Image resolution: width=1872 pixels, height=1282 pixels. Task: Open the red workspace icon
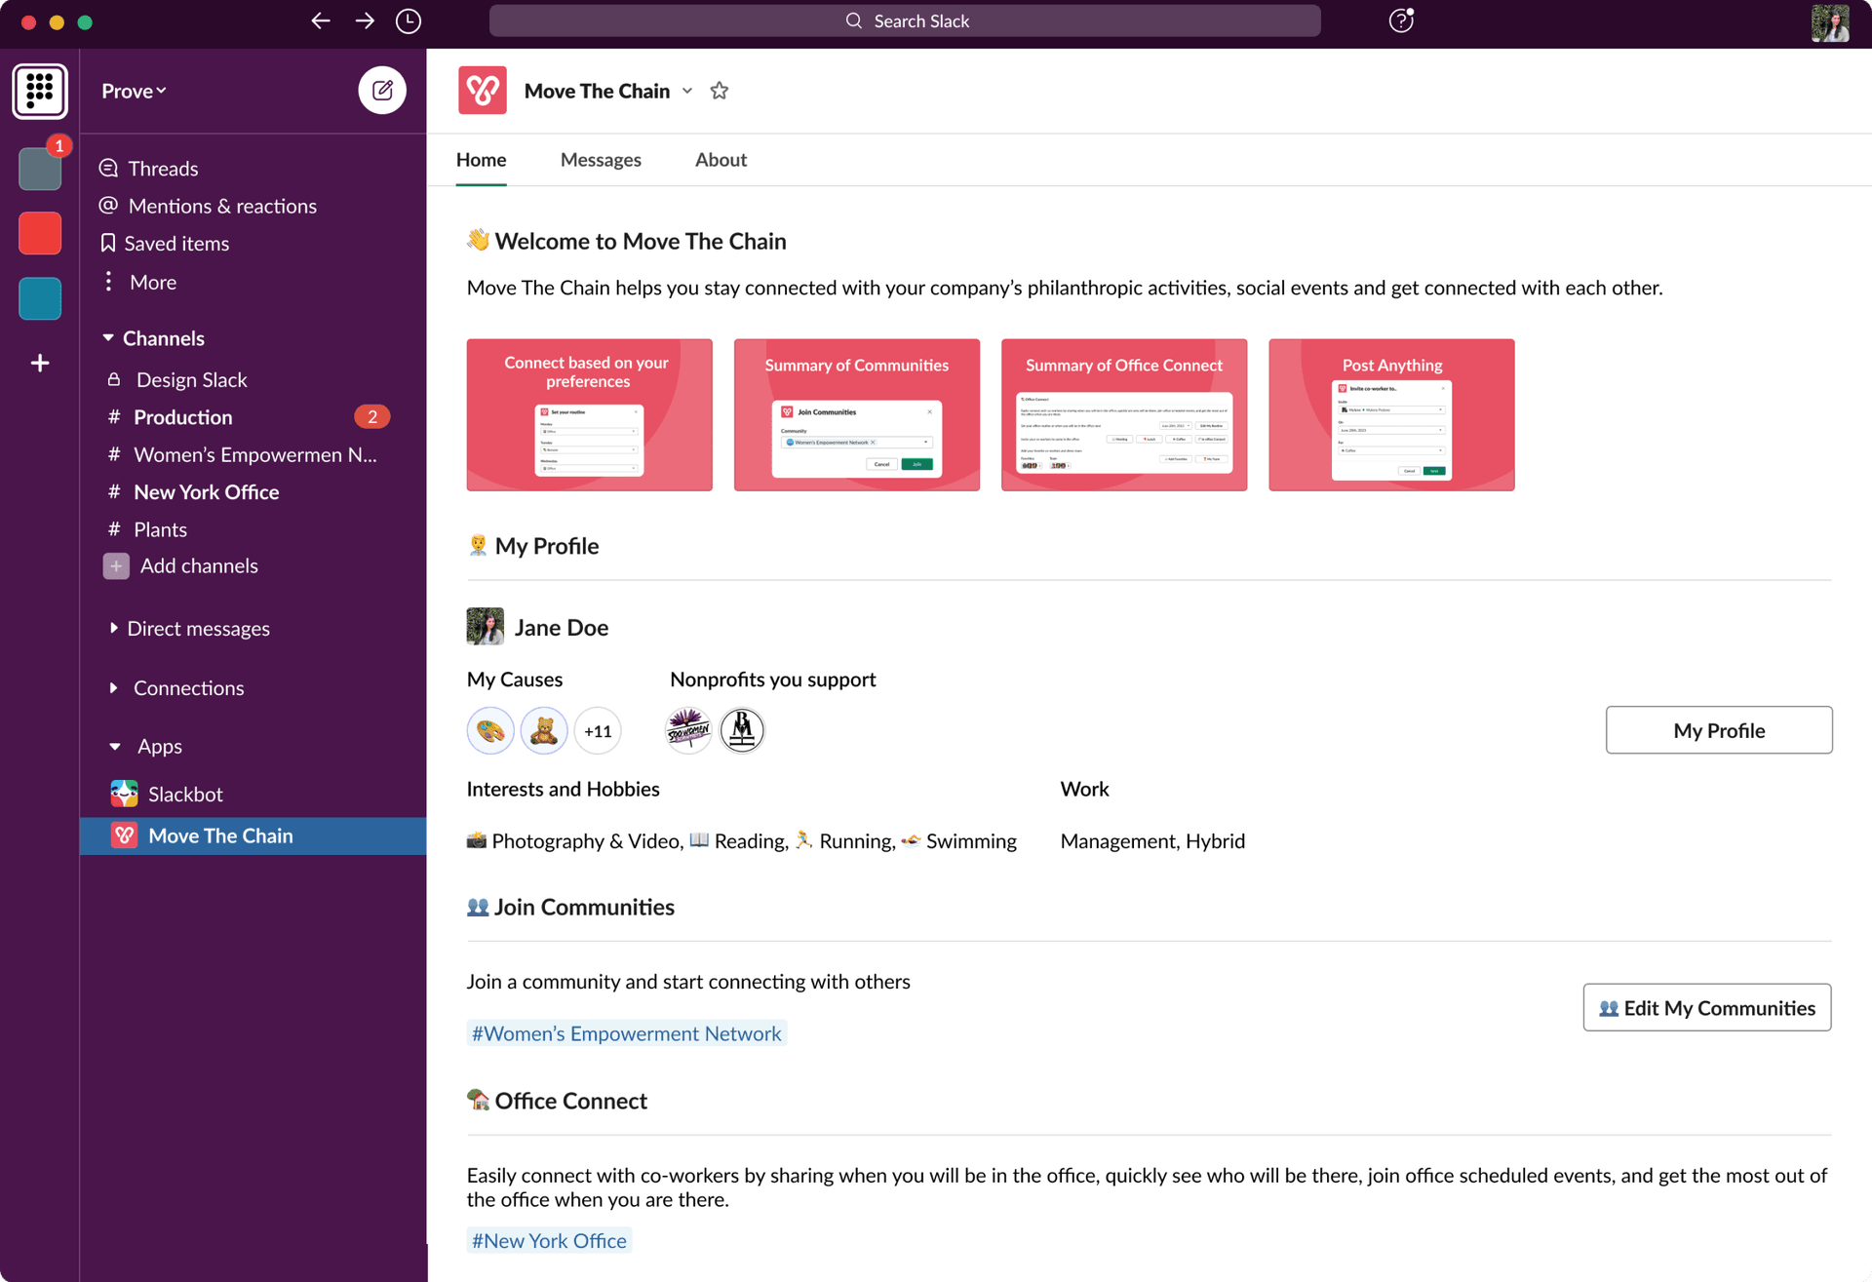(40, 234)
